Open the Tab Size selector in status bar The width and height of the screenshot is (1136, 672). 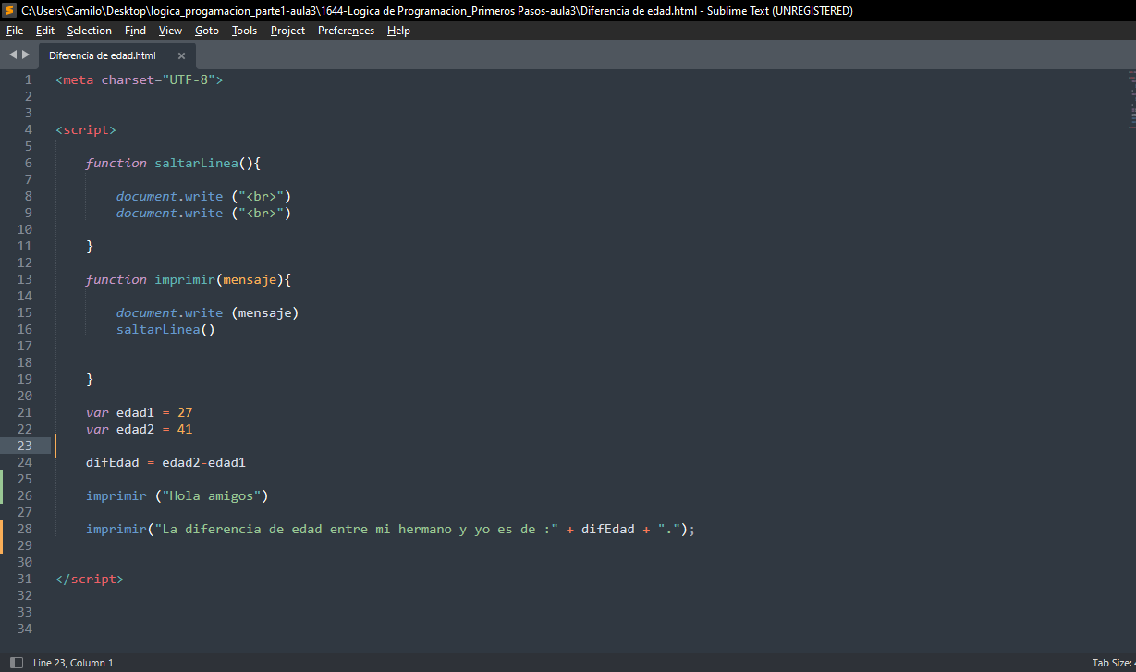pos(1113,663)
